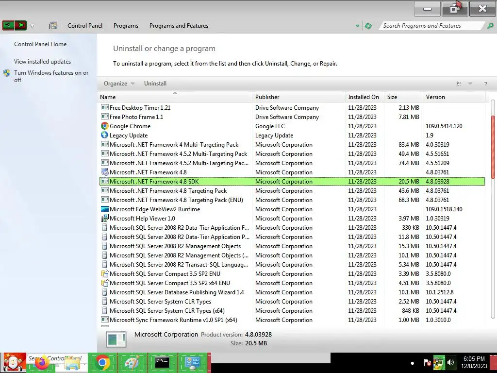Image resolution: width=497 pixels, height=373 pixels.
Task: Click Microsoft Help Viewer 1.0 icon
Action: click(105, 218)
